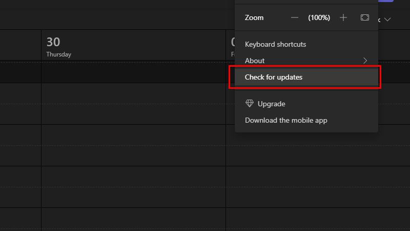Decrease zoom with the minus icon

click(x=294, y=17)
